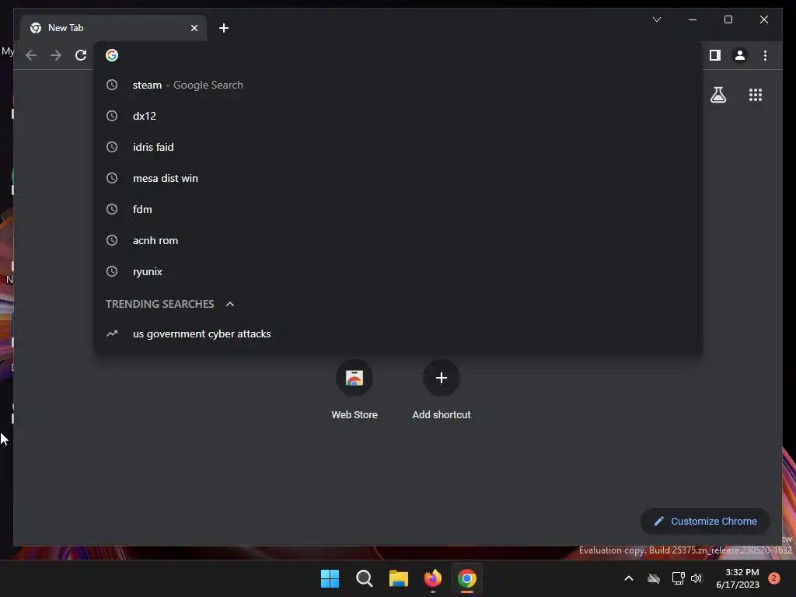Open the clock and date panel
This screenshot has height=597, width=796.
click(737, 578)
